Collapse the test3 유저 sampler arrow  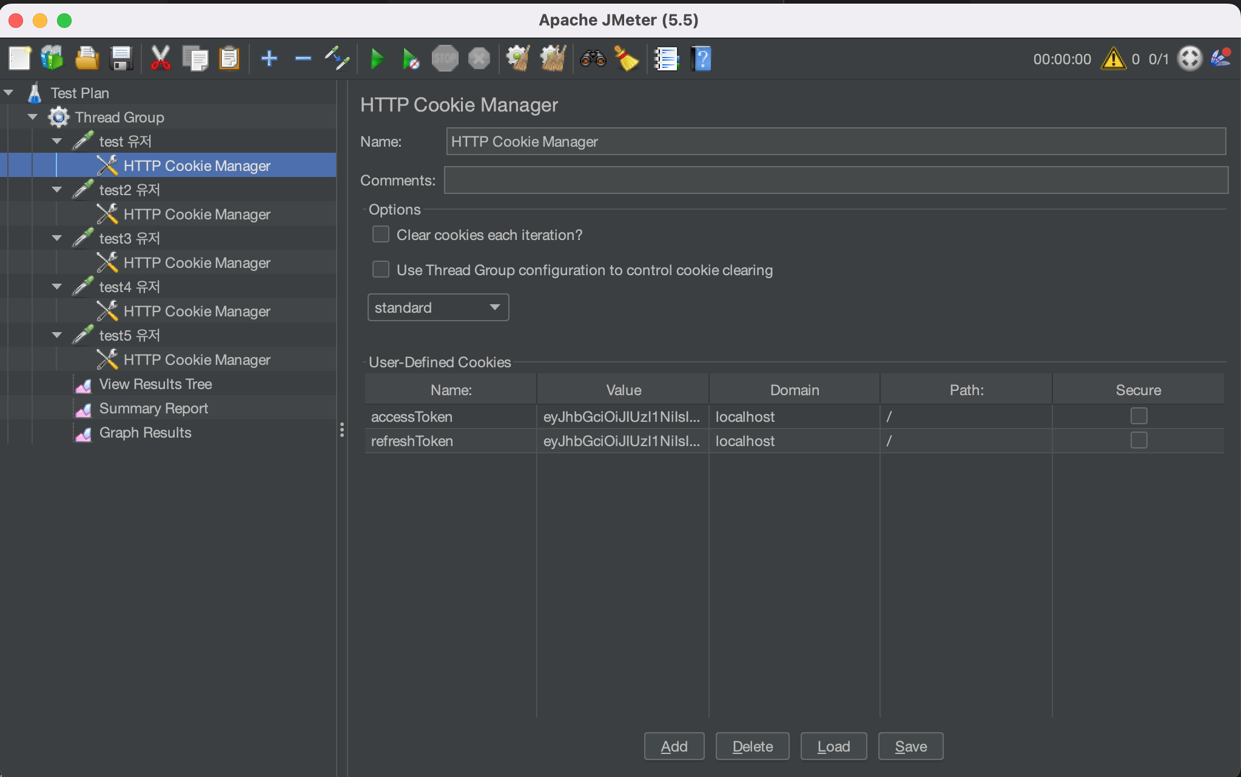pyautogui.click(x=57, y=238)
